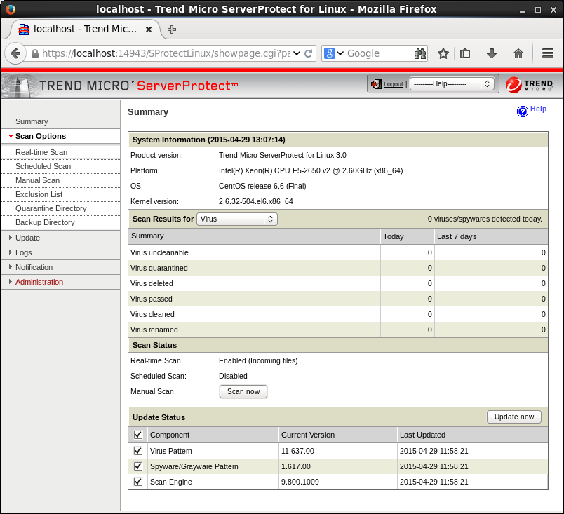Screen dimensions: 564x514
Task: Open the Firefox hamburger menu
Action: pos(548,53)
